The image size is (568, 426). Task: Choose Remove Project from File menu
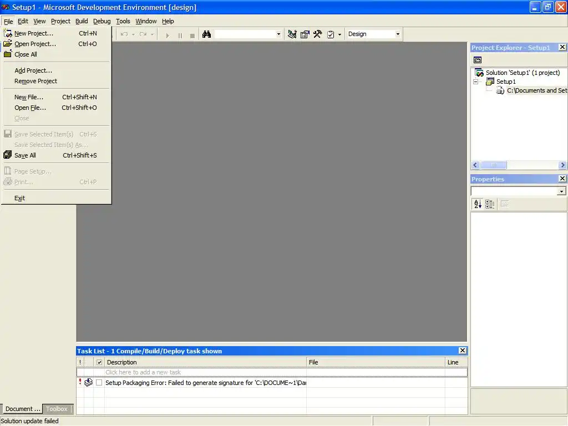coord(56,81)
